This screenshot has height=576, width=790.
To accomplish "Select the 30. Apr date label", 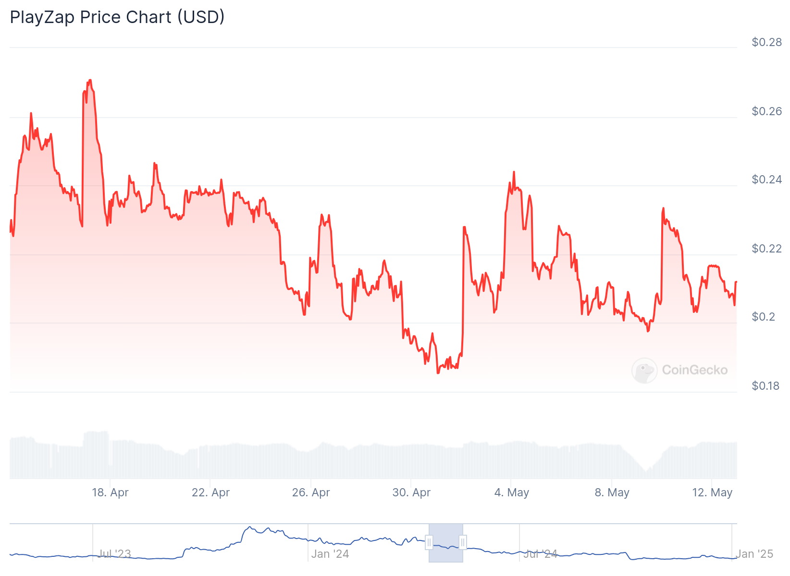I will pyautogui.click(x=411, y=492).
